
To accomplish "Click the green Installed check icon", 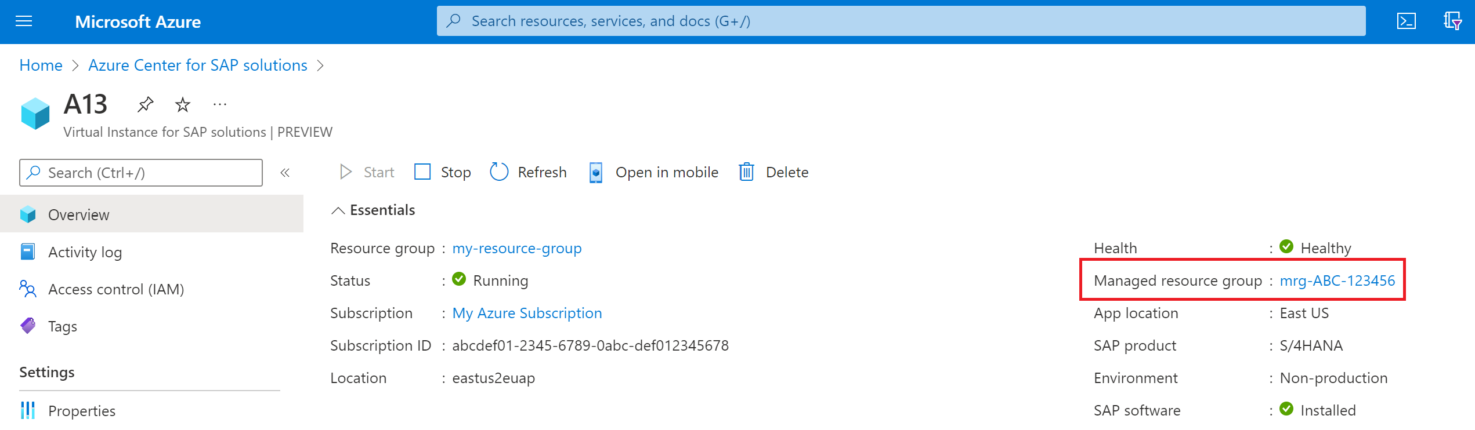I will pyautogui.click(x=1286, y=409).
